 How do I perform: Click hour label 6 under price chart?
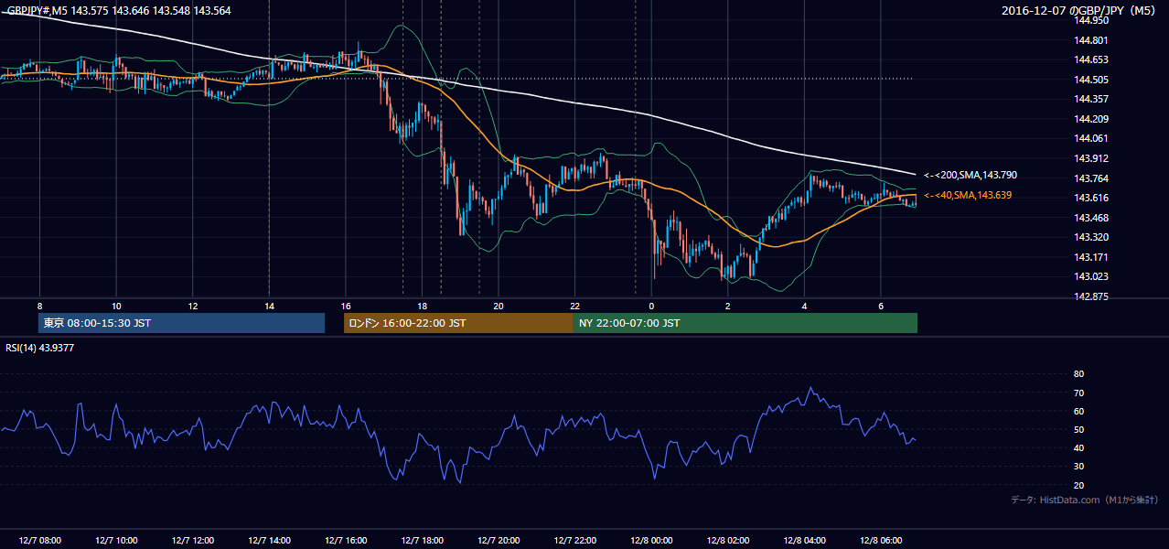[880, 306]
